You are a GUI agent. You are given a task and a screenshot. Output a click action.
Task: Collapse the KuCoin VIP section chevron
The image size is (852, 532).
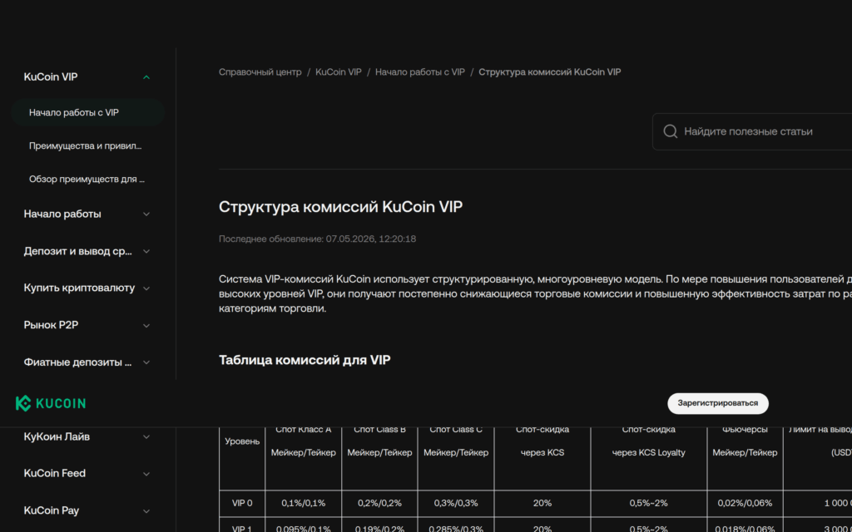146,77
